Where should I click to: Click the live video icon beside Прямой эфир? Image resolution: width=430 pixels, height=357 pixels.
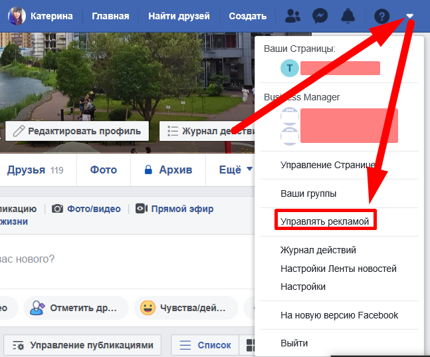[142, 209]
